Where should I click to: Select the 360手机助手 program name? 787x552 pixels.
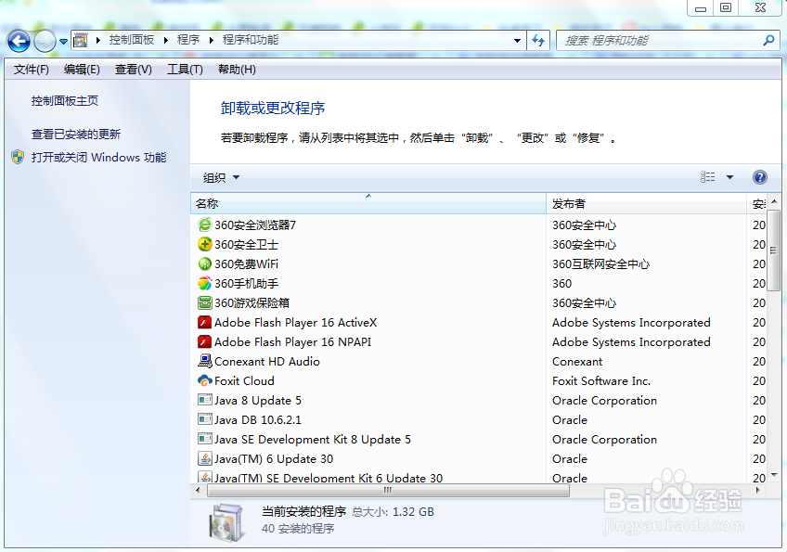[x=247, y=284]
